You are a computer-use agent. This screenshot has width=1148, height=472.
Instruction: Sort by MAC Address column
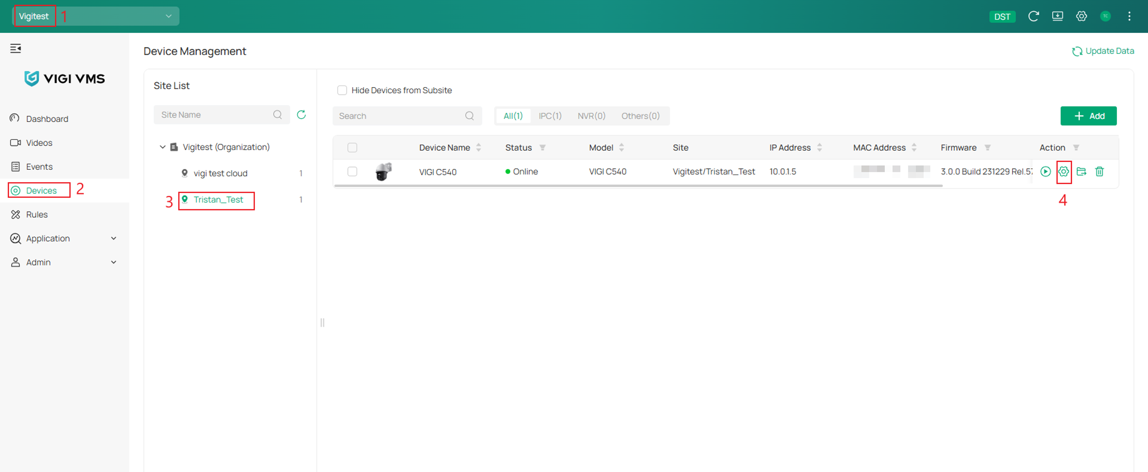[914, 147]
